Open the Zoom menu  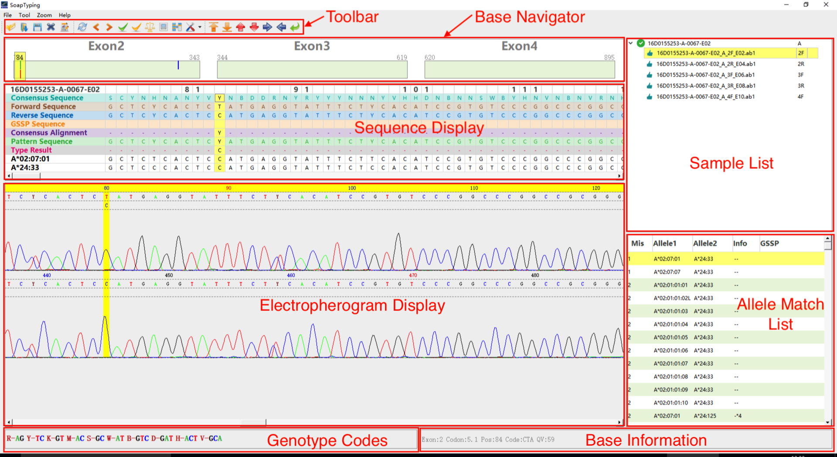[x=44, y=15]
